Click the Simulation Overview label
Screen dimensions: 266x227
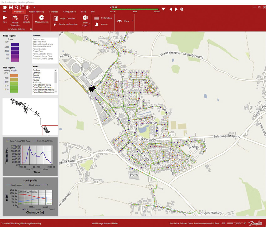point(68,24)
